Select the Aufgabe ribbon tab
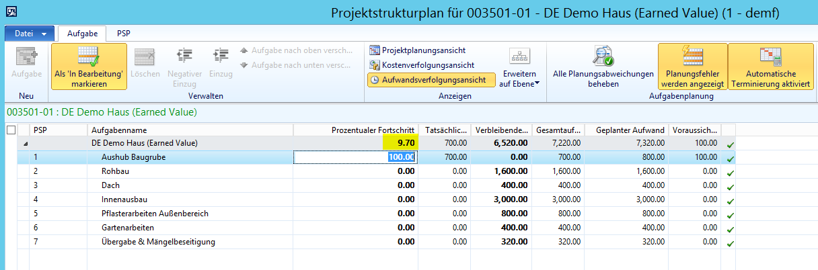This screenshot has width=818, height=270. 83,33
